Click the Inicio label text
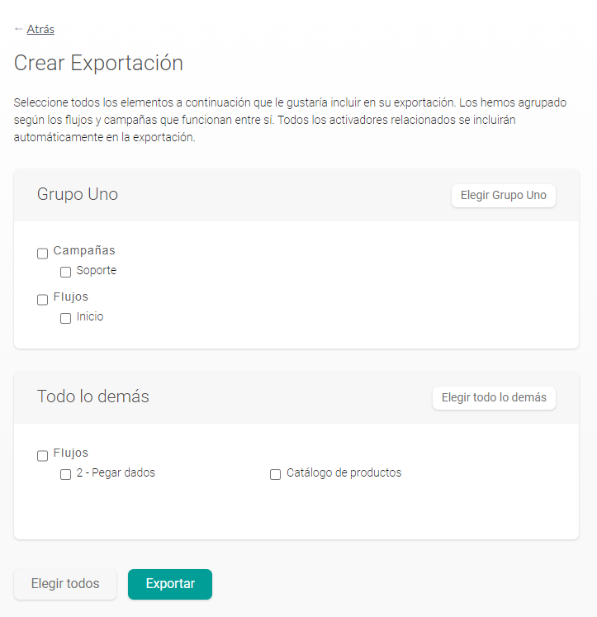The width and height of the screenshot is (597, 617). [x=90, y=317]
